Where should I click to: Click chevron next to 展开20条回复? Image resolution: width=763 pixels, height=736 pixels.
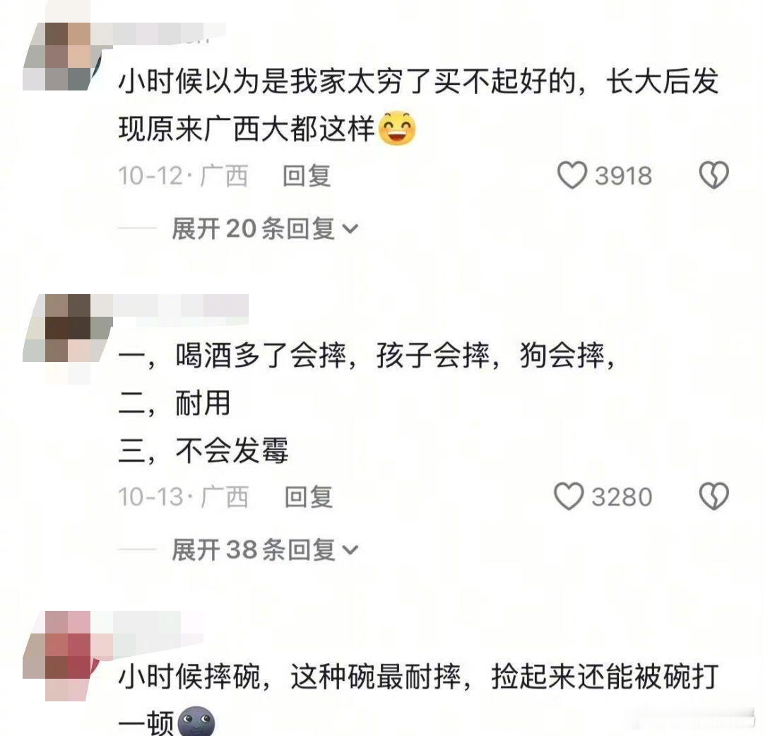pos(350,229)
